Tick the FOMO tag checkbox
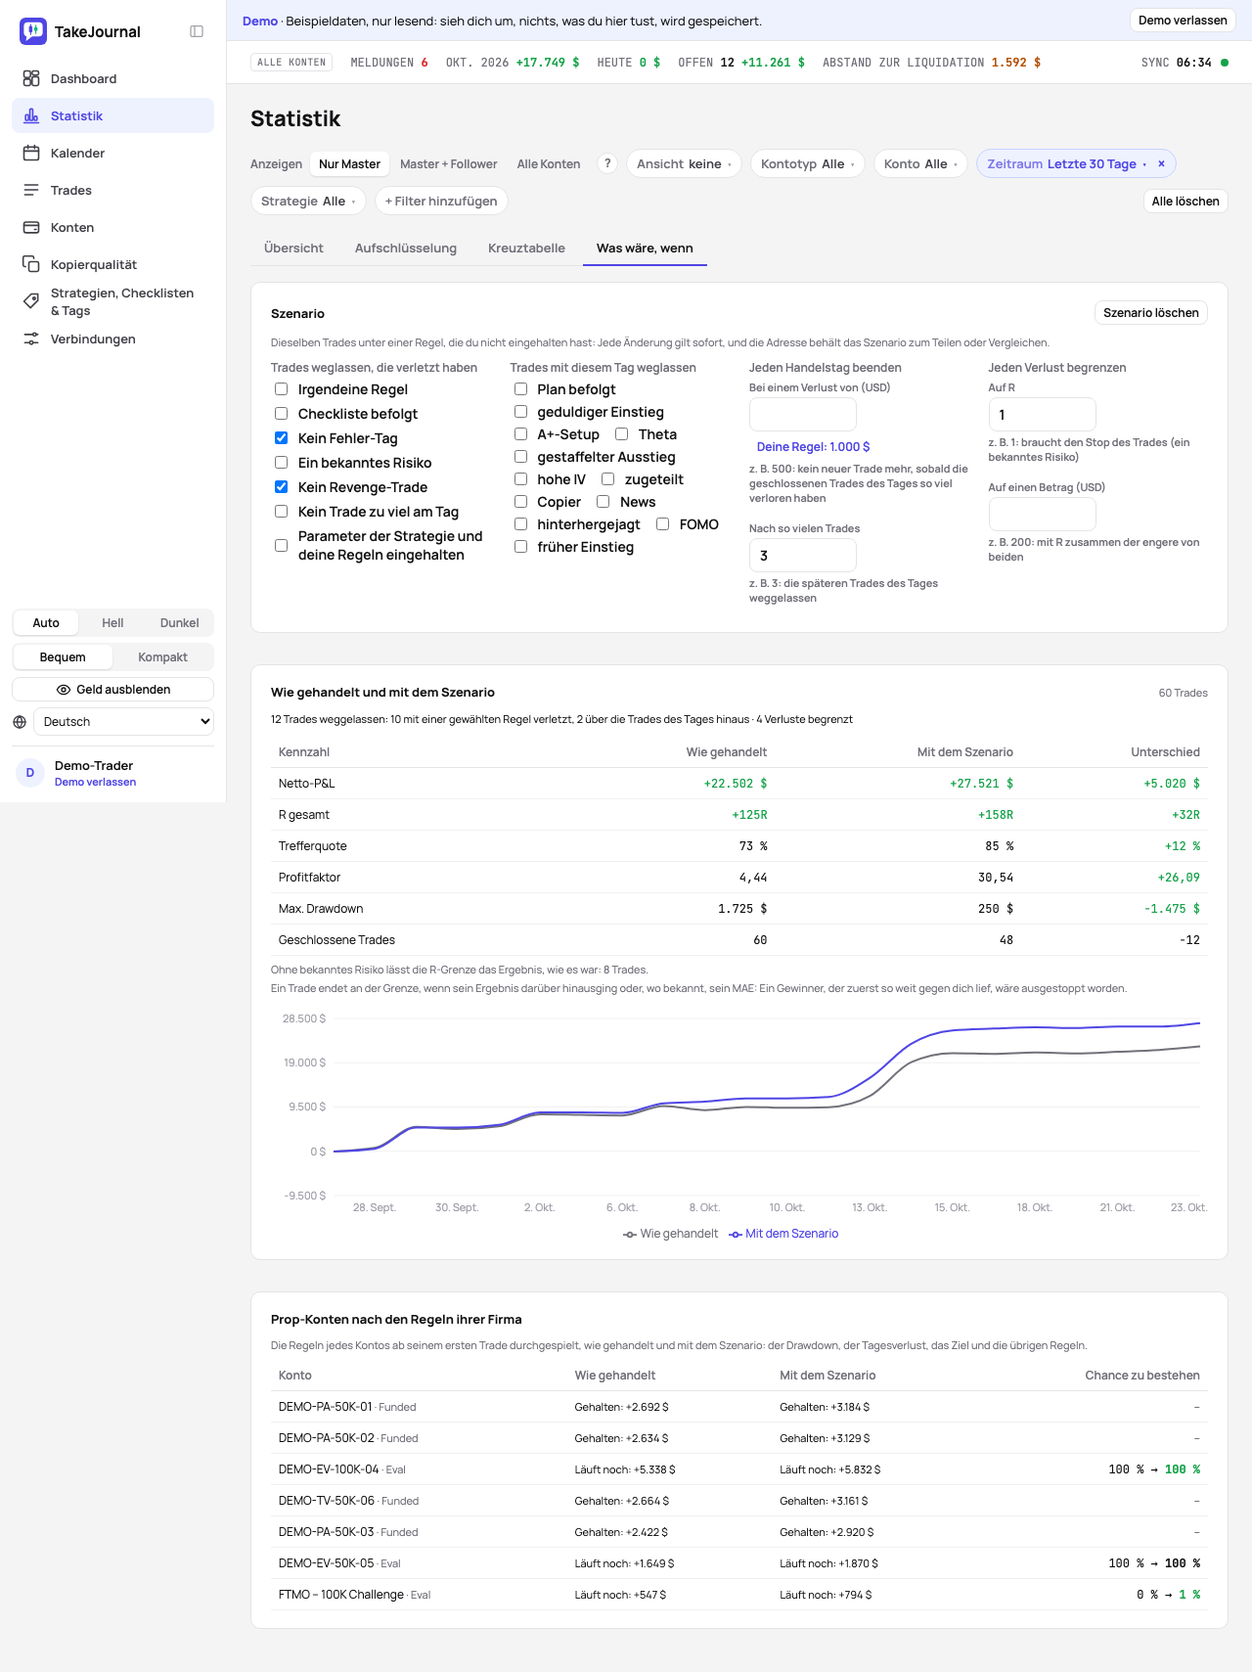Viewport: 1252px width, 1672px height. [x=663, y=524]
